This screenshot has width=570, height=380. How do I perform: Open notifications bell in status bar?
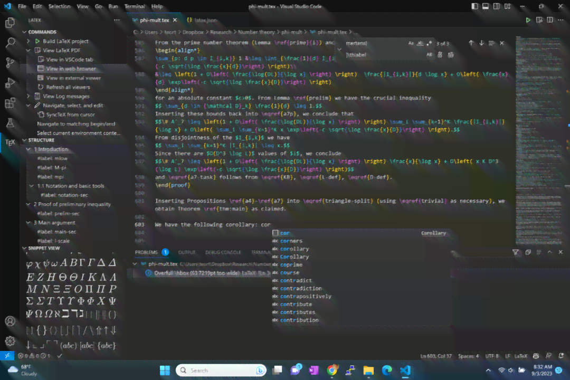coord(561,356)
